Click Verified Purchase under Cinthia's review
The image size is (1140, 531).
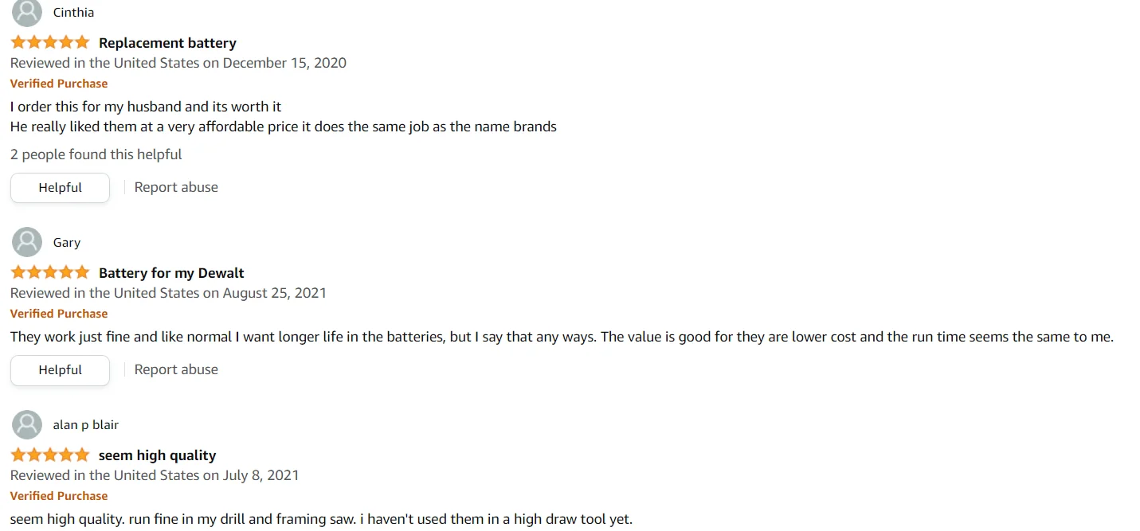(59, 84)
